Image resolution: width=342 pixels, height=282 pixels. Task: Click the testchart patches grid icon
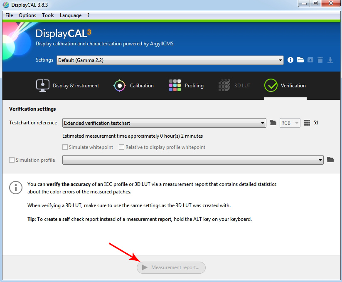click(x=308, y=123)
